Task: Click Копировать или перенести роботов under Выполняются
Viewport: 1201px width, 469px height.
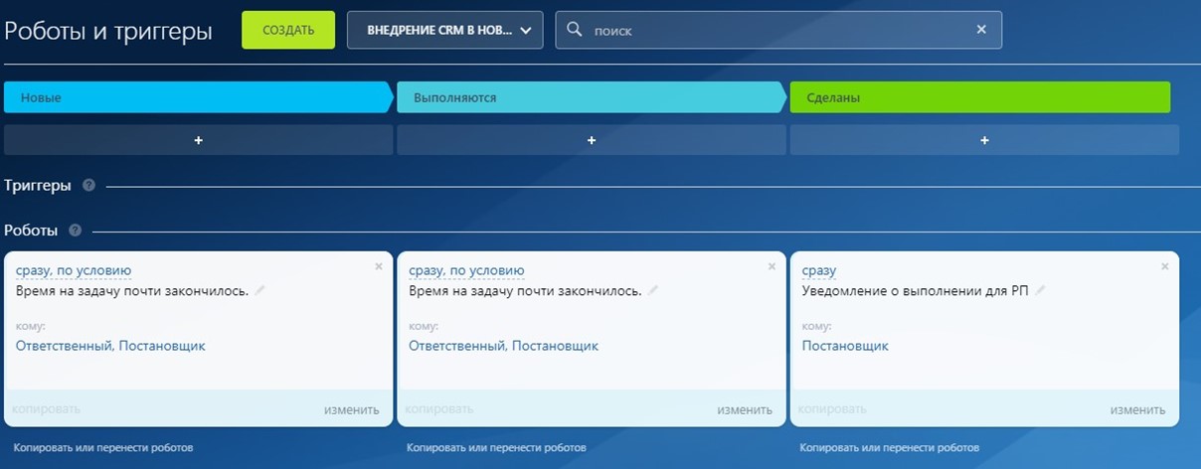Action: coord(496,448)
